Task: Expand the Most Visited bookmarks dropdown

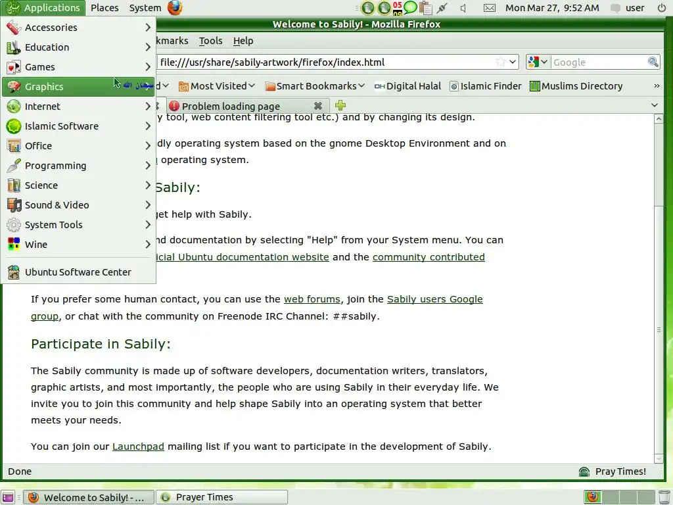Action: tap(217, 86)
